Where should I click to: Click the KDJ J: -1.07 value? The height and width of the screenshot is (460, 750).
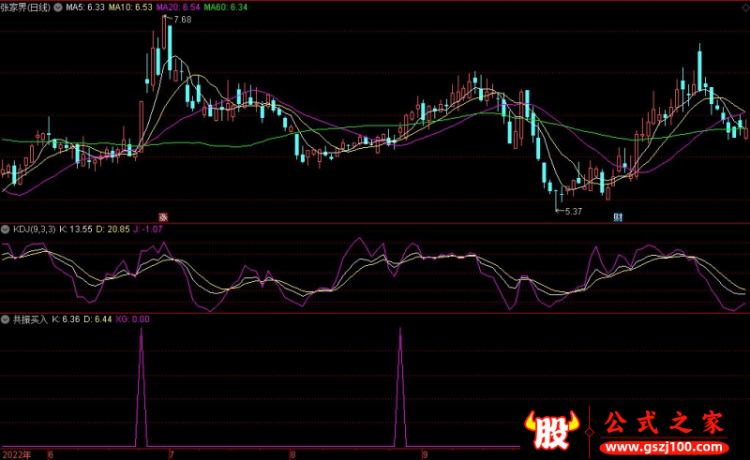point(148,230)
